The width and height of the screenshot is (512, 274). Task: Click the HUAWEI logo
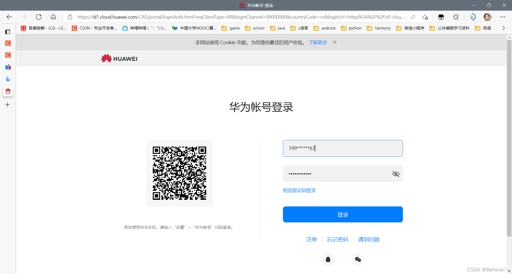tap(119, 59)
